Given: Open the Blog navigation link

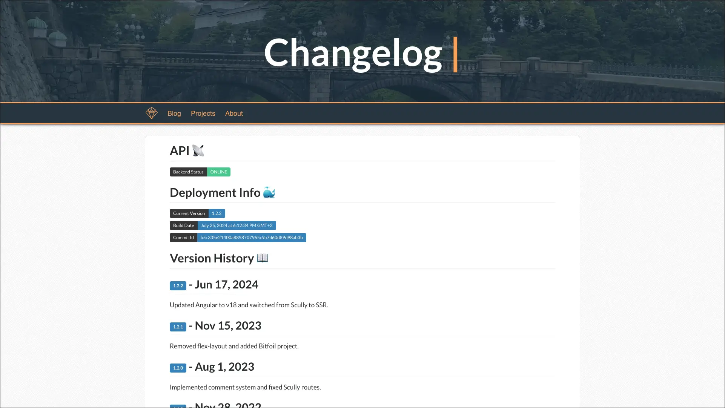Looking at the screenshot, I should [x=174, y=114].
